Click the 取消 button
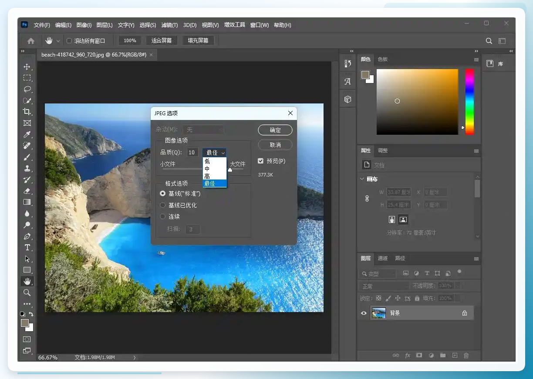This screenshot has height=379, width=533. (275, 145)
